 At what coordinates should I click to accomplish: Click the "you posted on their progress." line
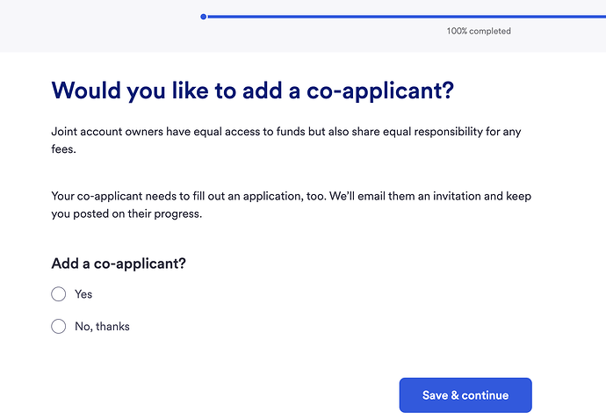(x=127, y=213)
